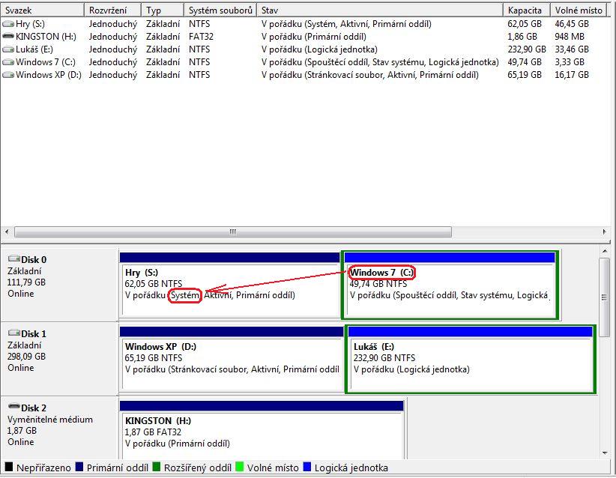Screen dimensions: 616x478
Task: Click the 1,86 GB capacity cell
Action: [x=522, y=37]
